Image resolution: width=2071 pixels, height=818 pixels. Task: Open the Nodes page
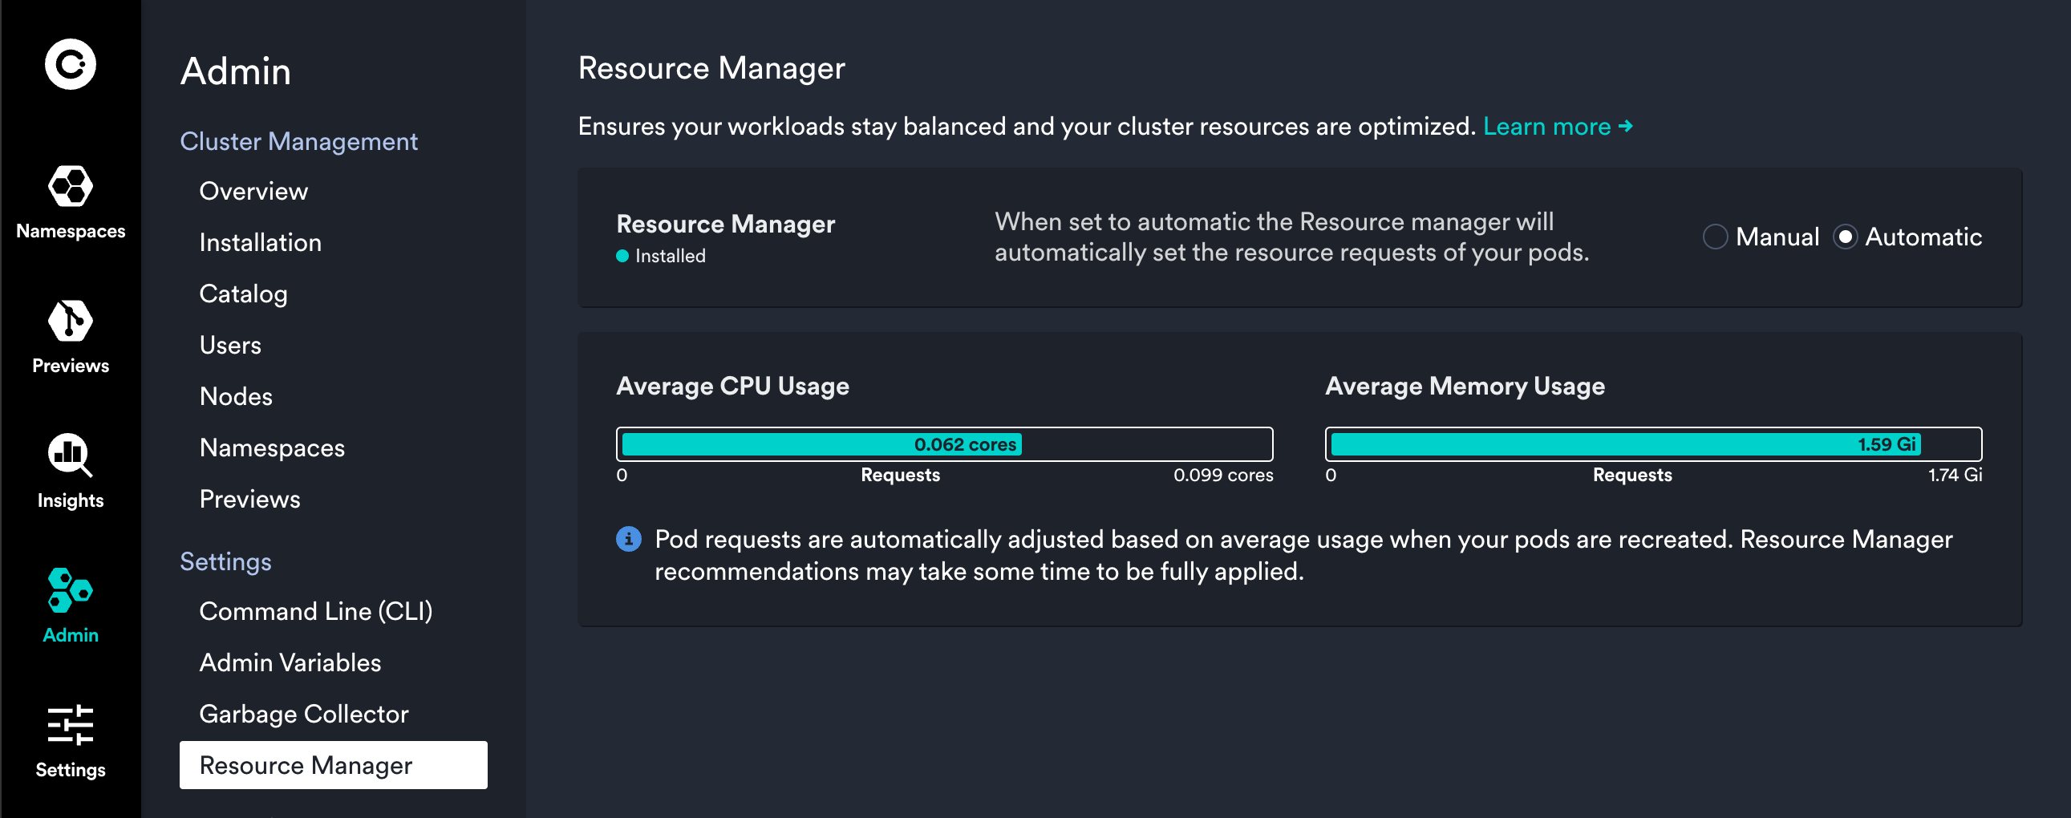pyautogui.click(x=236, y=397)
